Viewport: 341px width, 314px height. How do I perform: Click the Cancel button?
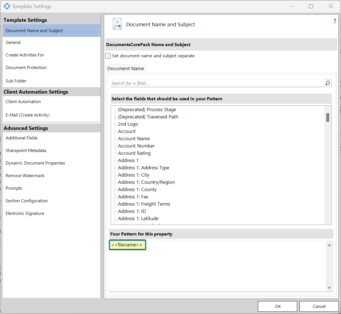pos(319,306)
